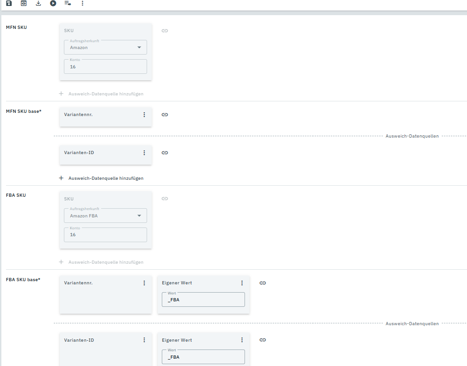Open the preview eye icon

23,3
